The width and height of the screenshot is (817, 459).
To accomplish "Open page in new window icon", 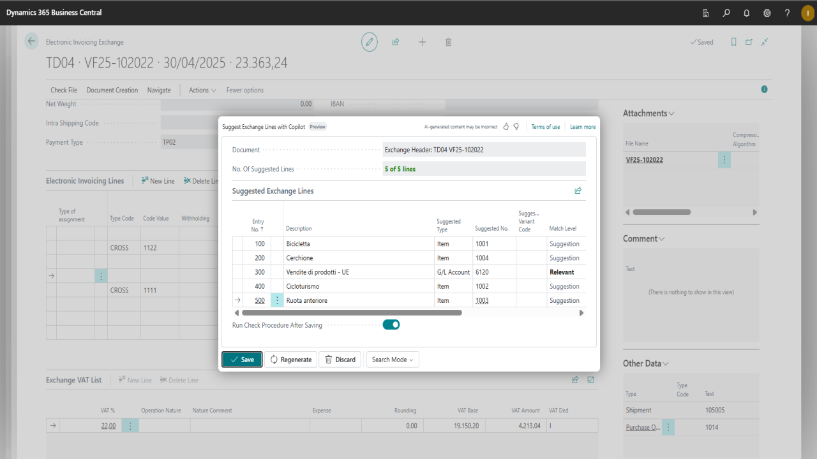I will coord(749,42).
